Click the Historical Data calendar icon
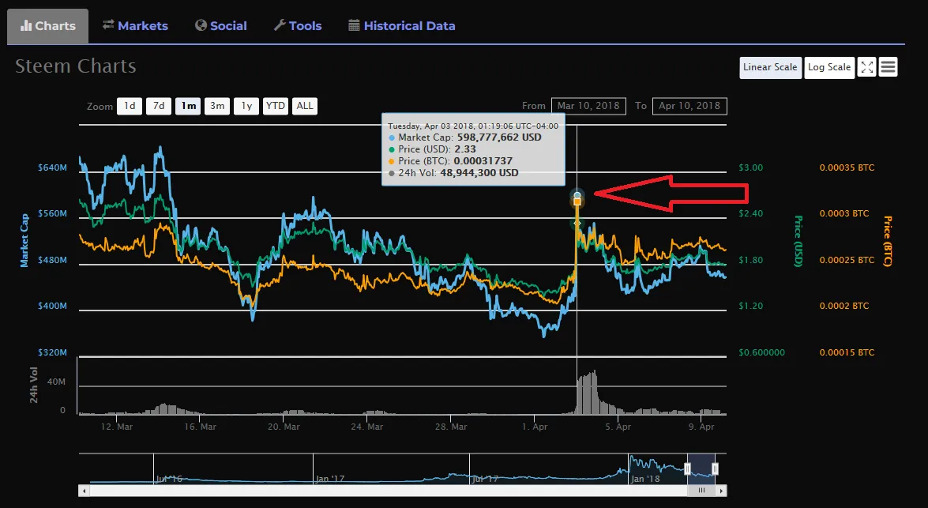Screen dimensions: 928x508 point(354,25)
